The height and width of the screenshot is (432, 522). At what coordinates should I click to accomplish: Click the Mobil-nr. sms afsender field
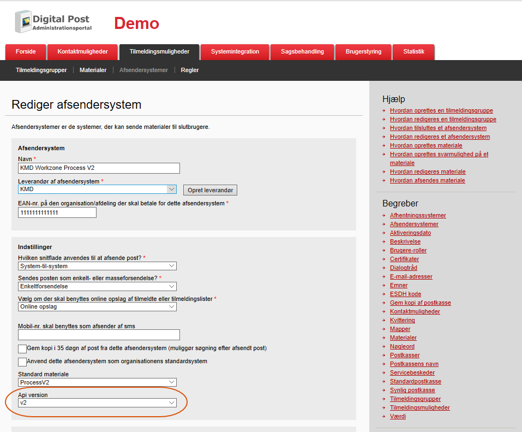pyautogui.click(x=99, y=335)
